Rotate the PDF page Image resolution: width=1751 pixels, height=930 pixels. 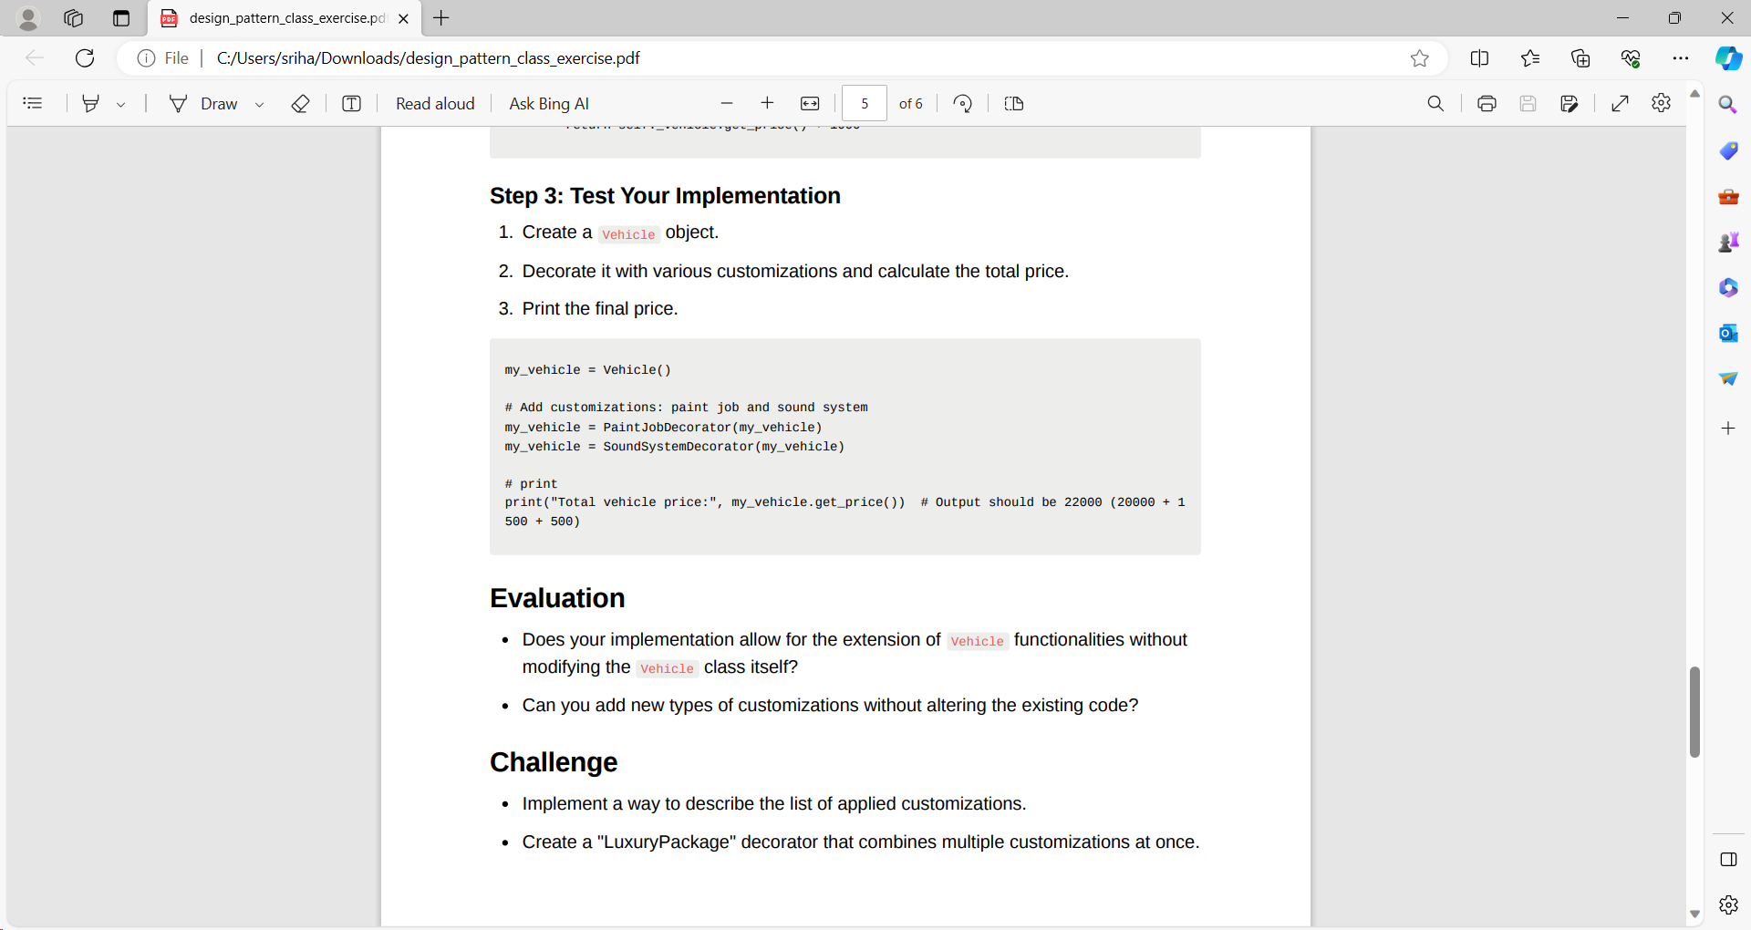pos(962,103)
